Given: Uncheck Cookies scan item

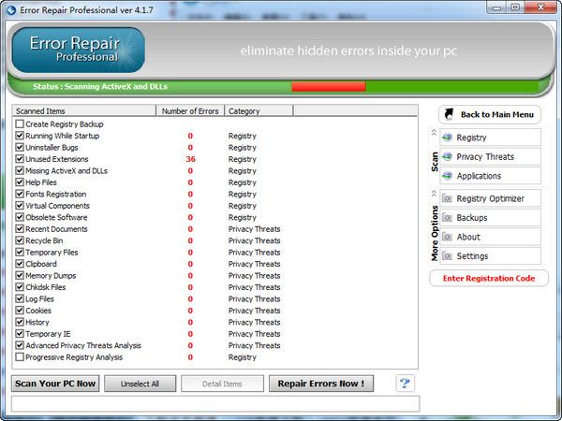Looking at the screenshot, I should [20, 311].
